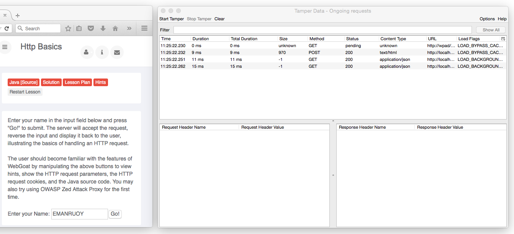Open the bookmarks list icon
Image resolution: width=514 pixels, height=234 pixels.
click(79, 28)
